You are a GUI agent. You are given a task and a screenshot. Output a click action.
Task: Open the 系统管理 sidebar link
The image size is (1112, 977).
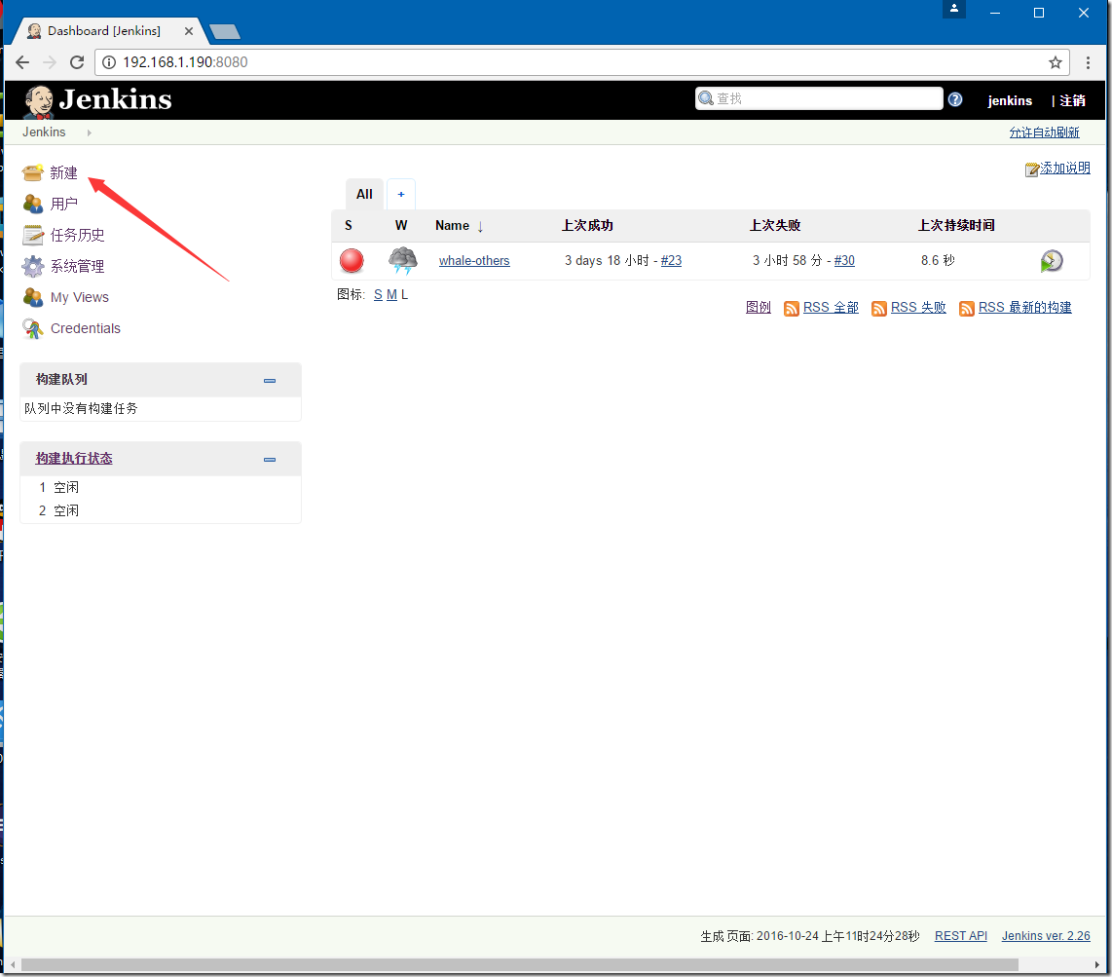tap(77, 266)
